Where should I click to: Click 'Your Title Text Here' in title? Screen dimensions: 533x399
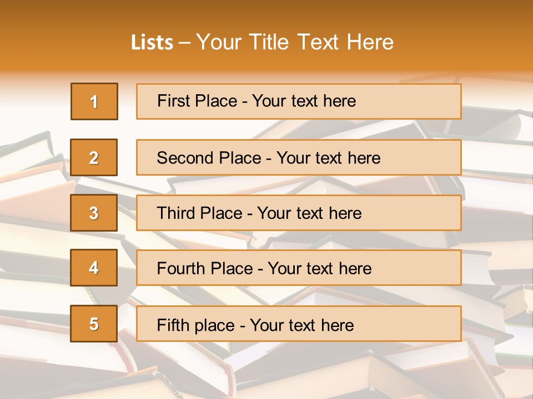point(295,43)
